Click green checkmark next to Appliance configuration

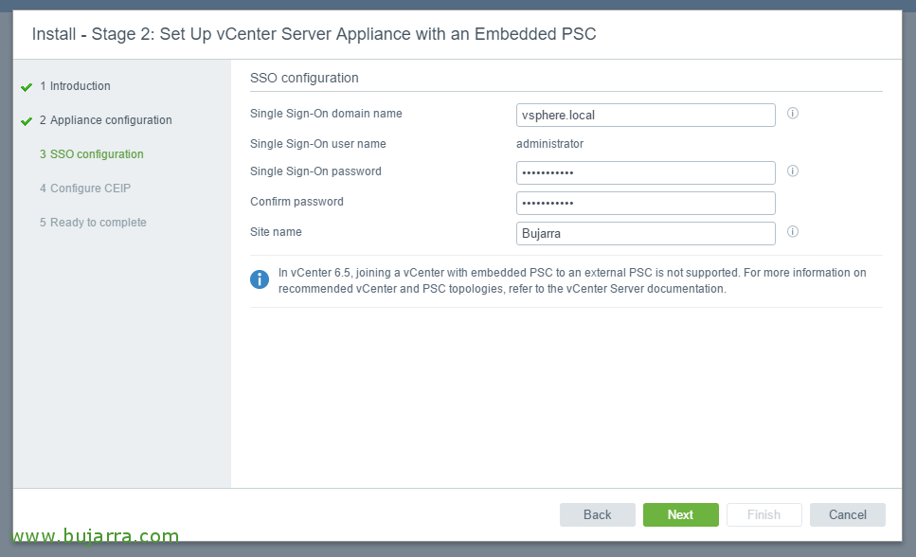[27, 121]
